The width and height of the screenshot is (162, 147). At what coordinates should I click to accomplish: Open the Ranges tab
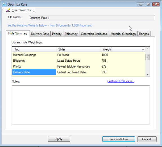click(x=144, y=34)
